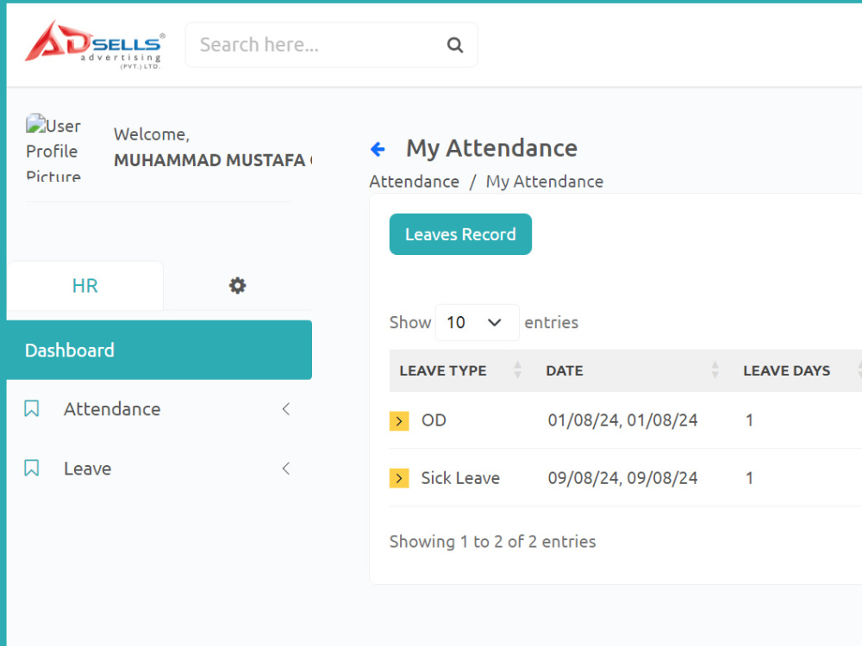
Task: Click the Leaves Record button
Action: click(x=460, y=234)
